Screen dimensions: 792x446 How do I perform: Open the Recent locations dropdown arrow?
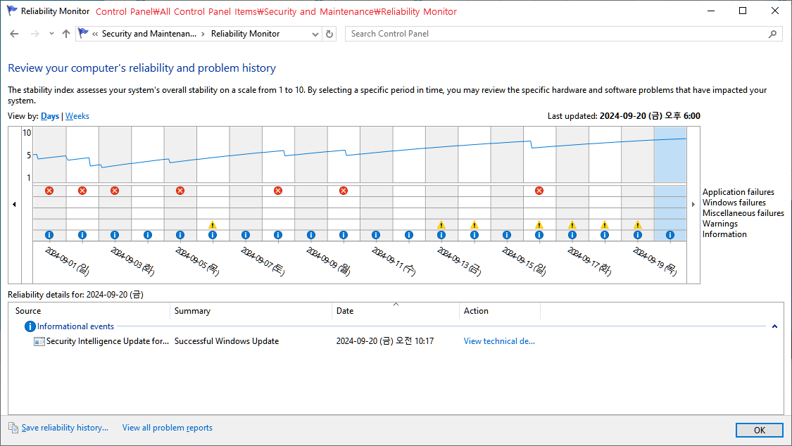(x=51, y=34)
